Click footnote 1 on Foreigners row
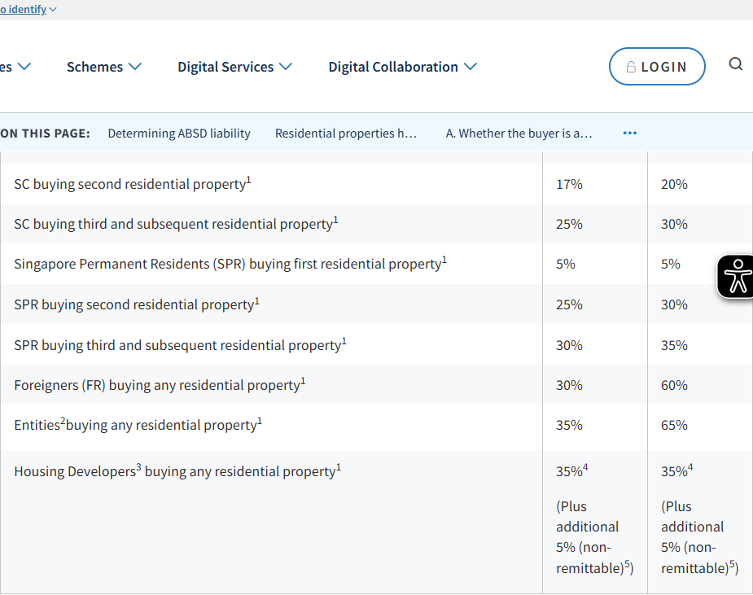The width and height of the screenshot is (753, 595). 303,380
